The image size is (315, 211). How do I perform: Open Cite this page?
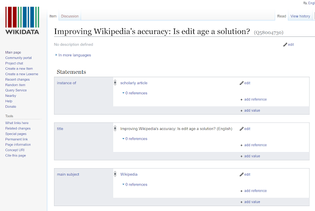click(15, 155)
